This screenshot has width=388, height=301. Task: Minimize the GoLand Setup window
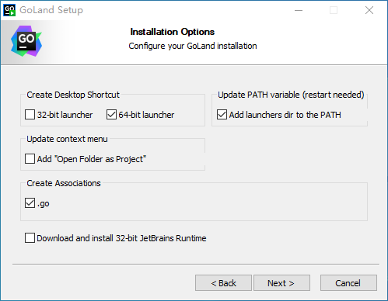tap(299, 10)
